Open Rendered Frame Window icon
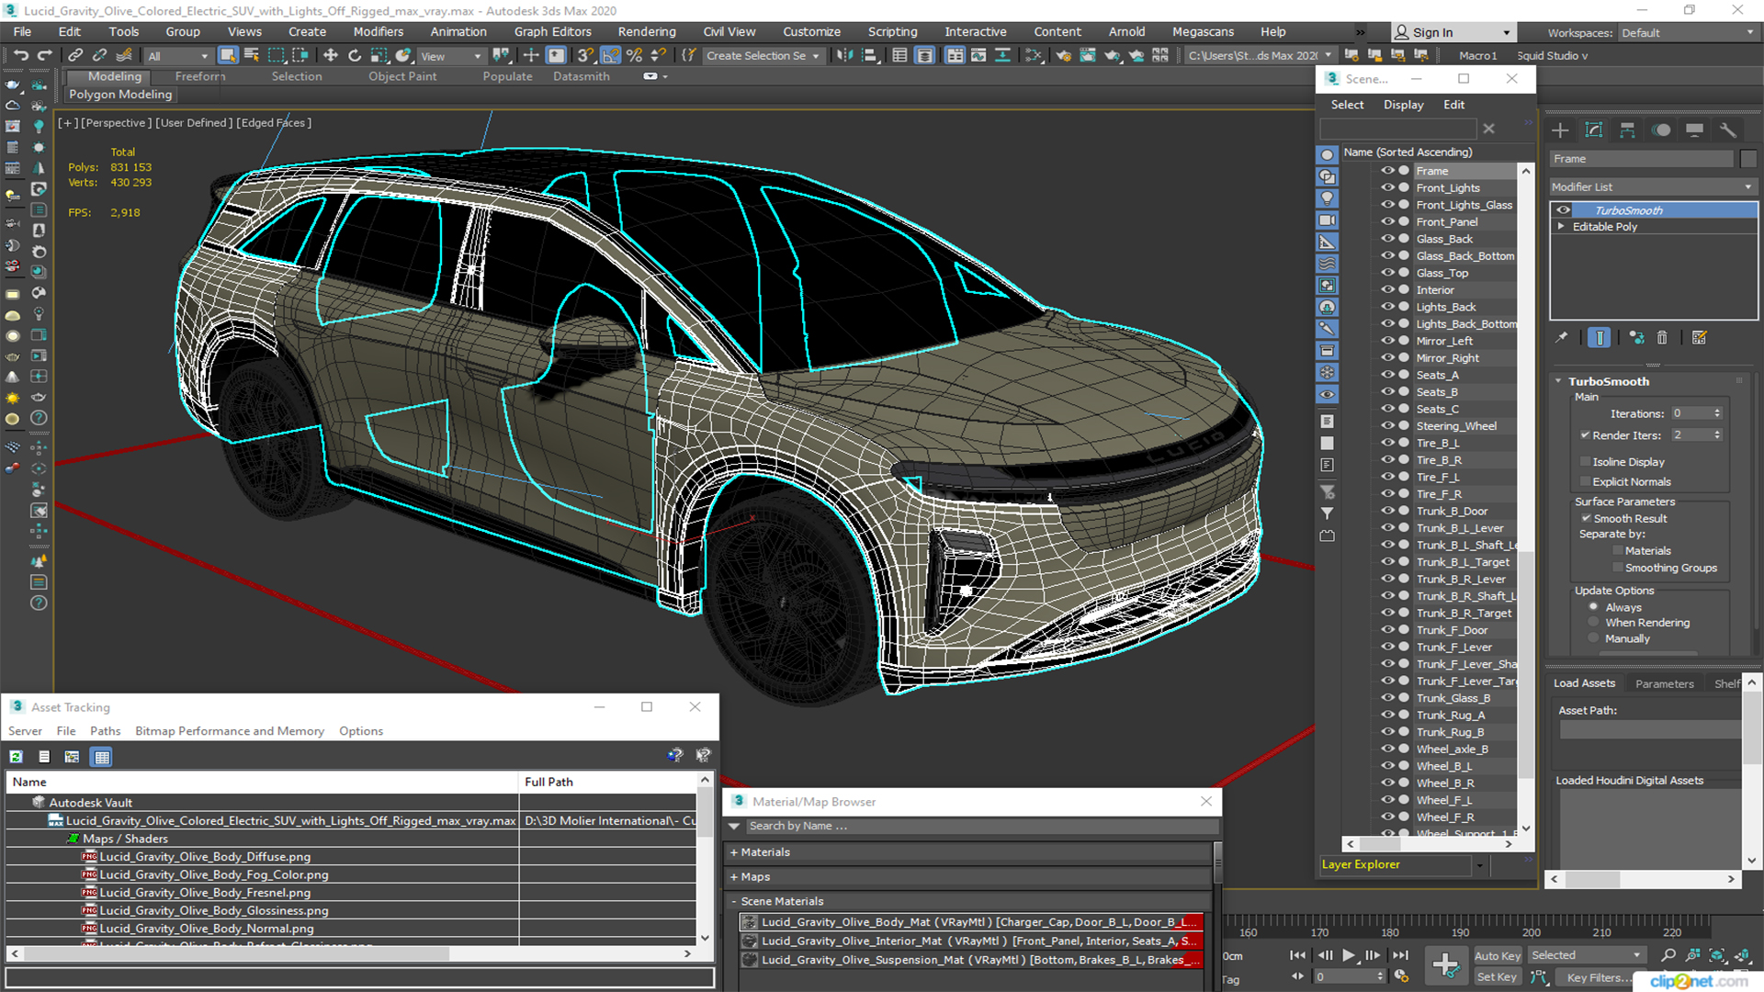Screen dimensions: 1764x992 point(1088,56)
